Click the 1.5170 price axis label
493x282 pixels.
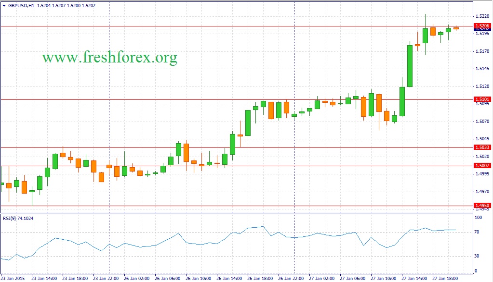(x=482, y=51)
